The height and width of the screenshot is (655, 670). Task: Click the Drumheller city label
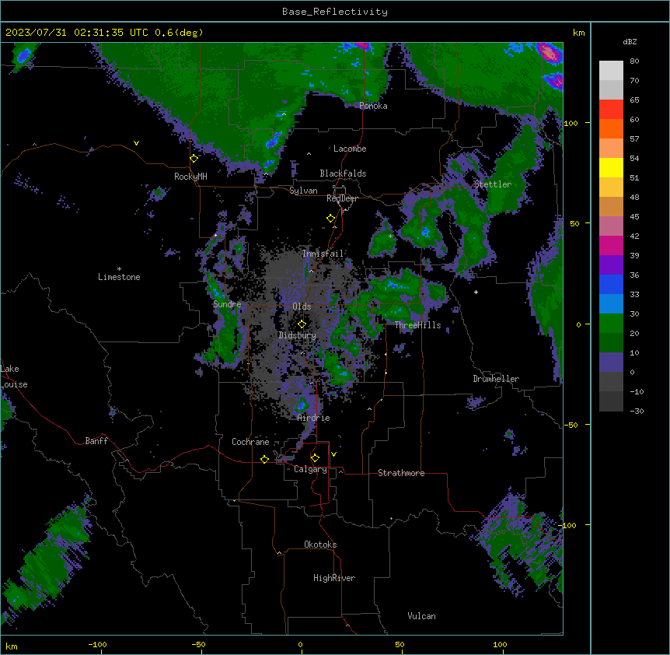click(x=496, y=379)
